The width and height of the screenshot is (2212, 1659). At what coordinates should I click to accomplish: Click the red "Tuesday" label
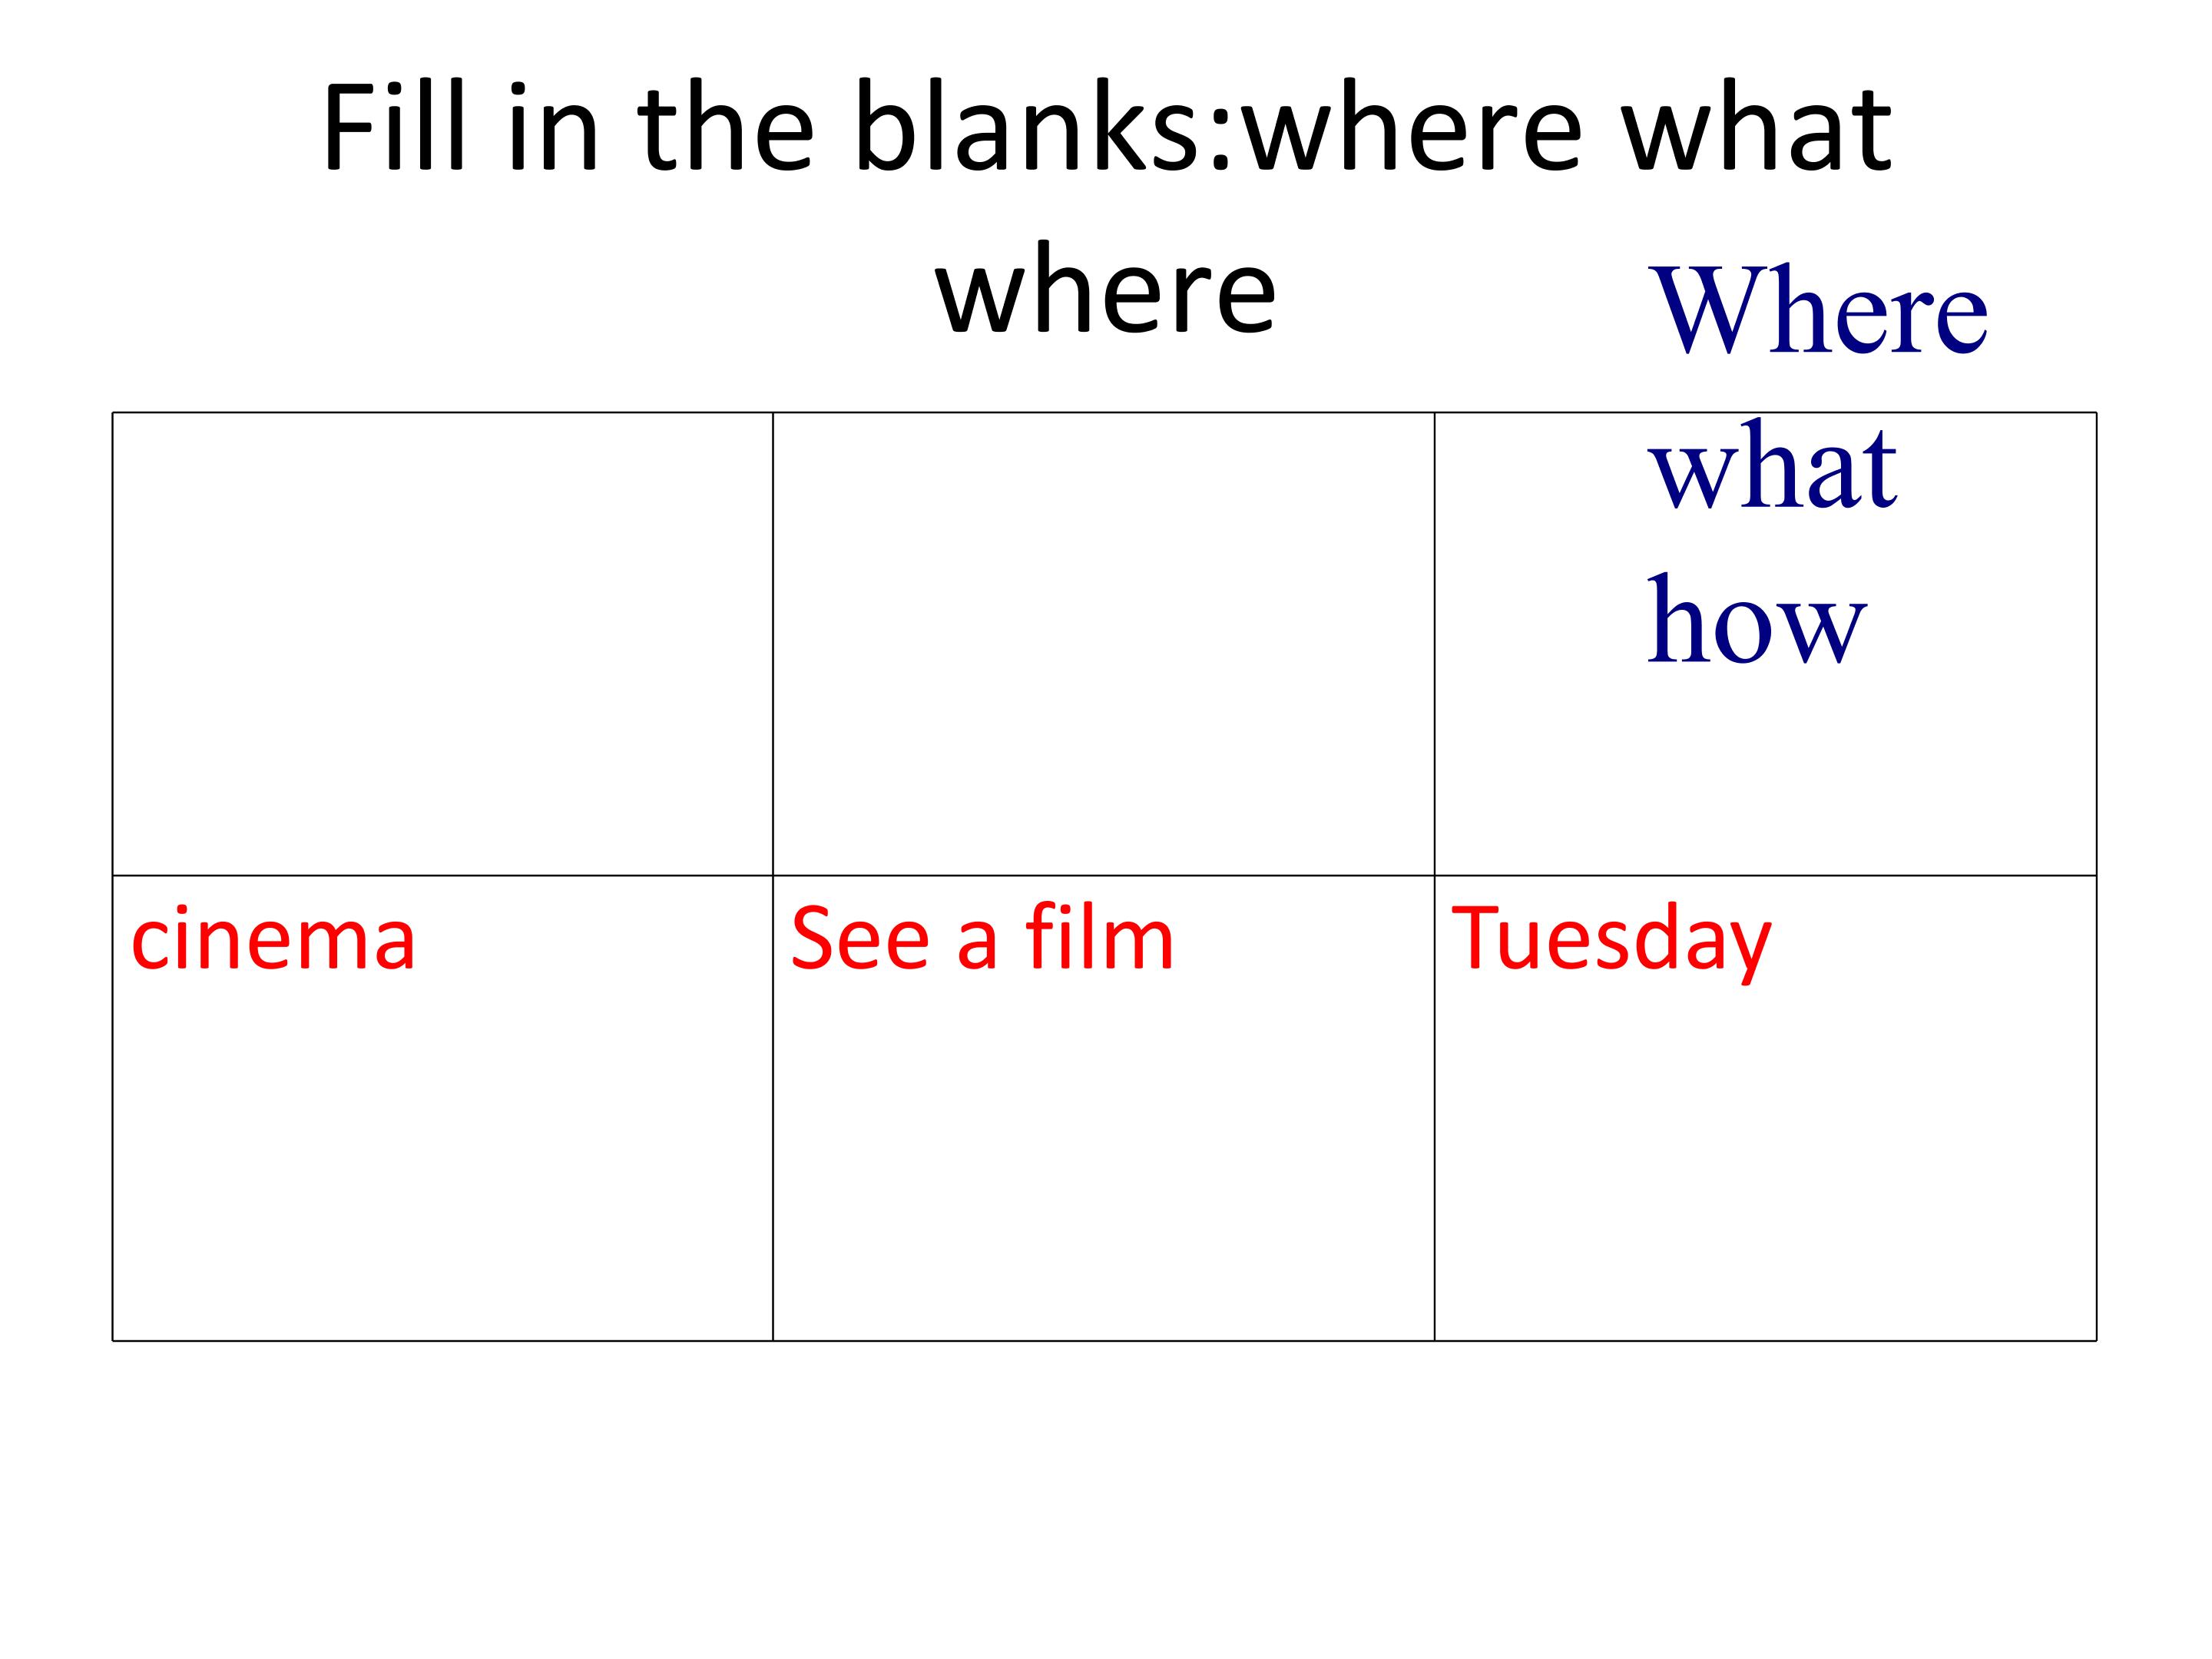point(1611,942)
